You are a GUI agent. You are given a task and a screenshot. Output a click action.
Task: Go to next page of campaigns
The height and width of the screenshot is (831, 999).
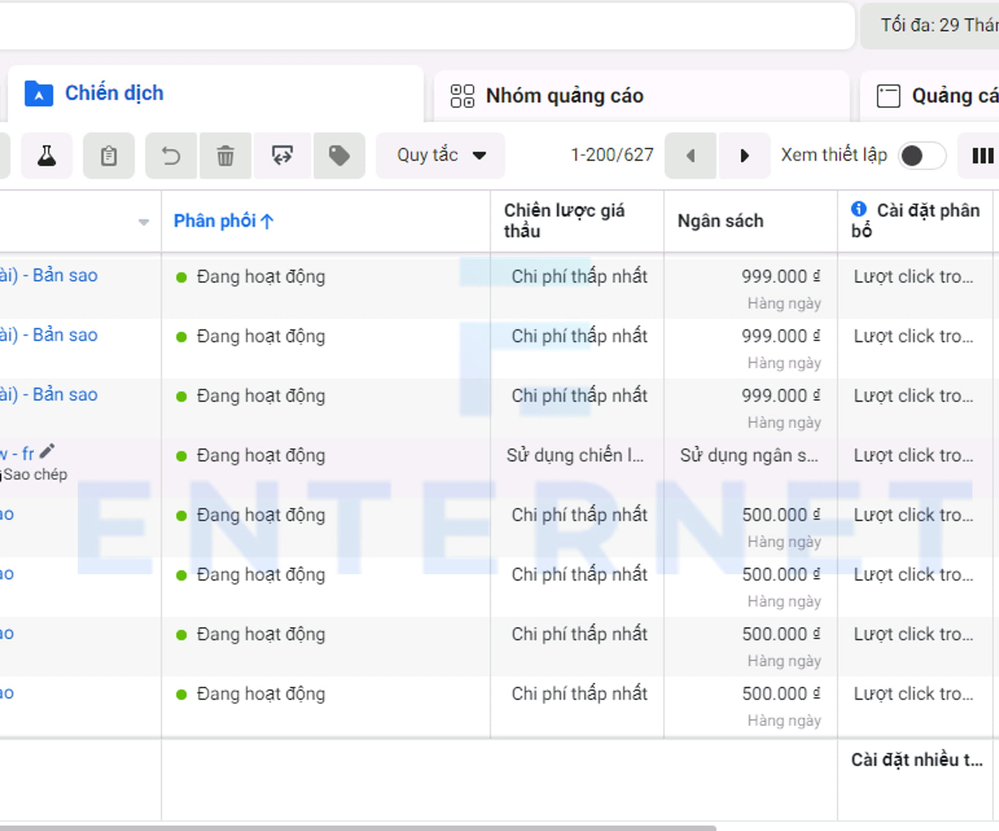[744, 156]
